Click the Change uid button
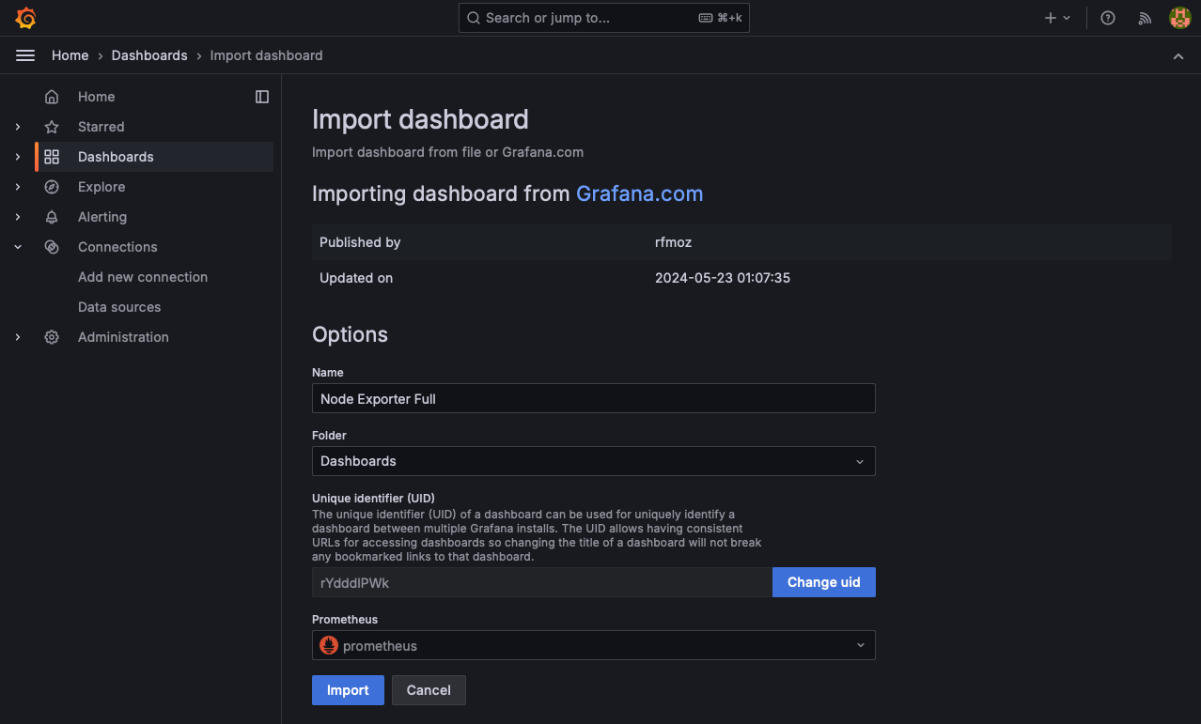 (x=824, y=582)
